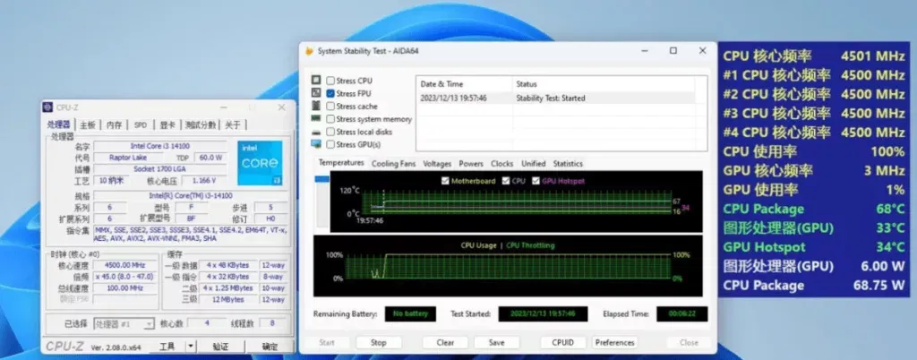Select the 处理器 tab in CPU-Z
This screenshot has width=917, height=360.
tap(59, 124)
